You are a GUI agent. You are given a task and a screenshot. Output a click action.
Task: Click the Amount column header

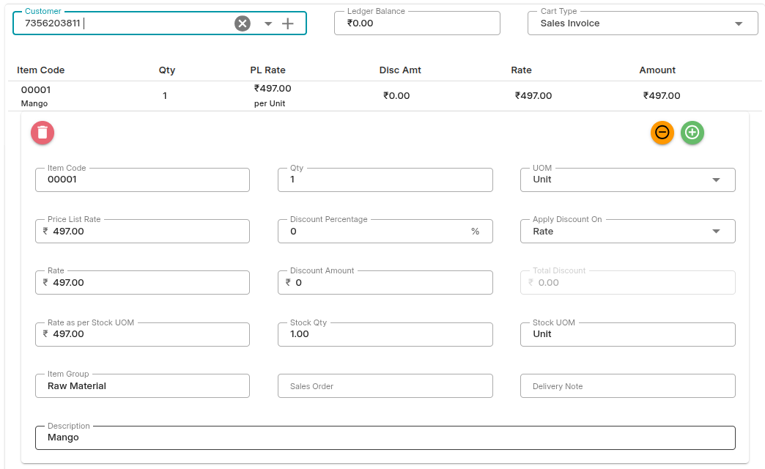click(657, 70)
